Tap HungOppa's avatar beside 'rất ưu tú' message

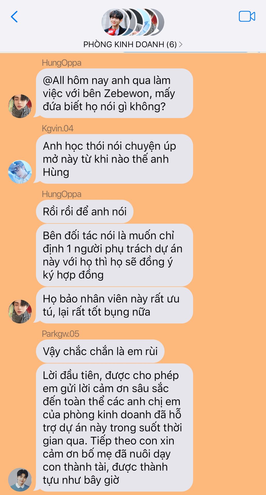pos(20,311)
